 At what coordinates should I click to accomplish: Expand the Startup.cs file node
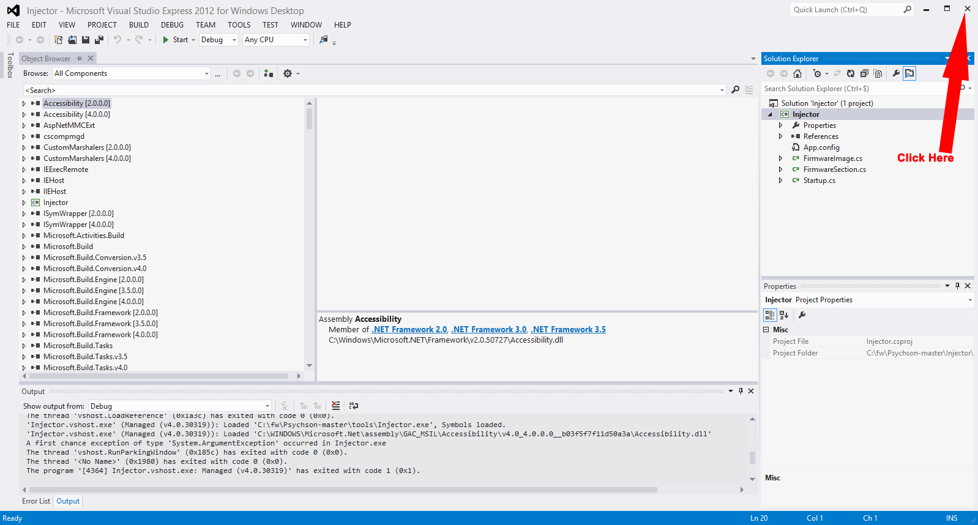pyautogui.click(x=780, y=181)
